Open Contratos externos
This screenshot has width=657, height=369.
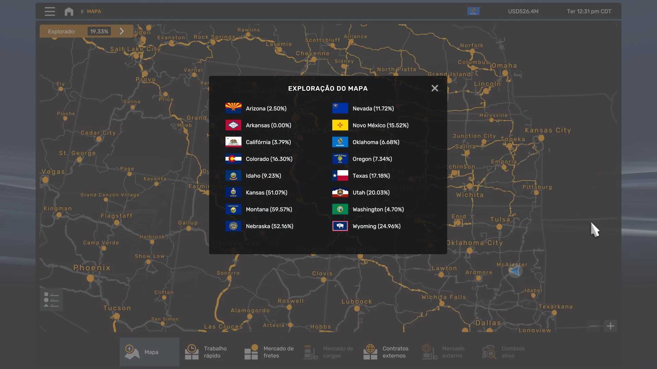click(388, 352)
